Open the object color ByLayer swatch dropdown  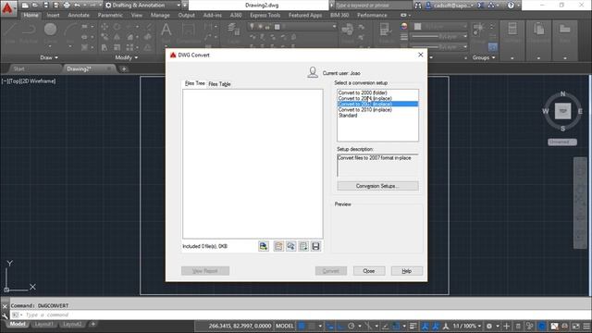(440, 27)
